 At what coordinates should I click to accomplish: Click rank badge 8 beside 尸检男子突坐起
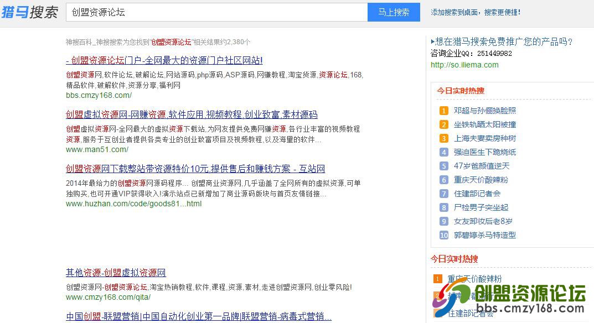[443, 207]
